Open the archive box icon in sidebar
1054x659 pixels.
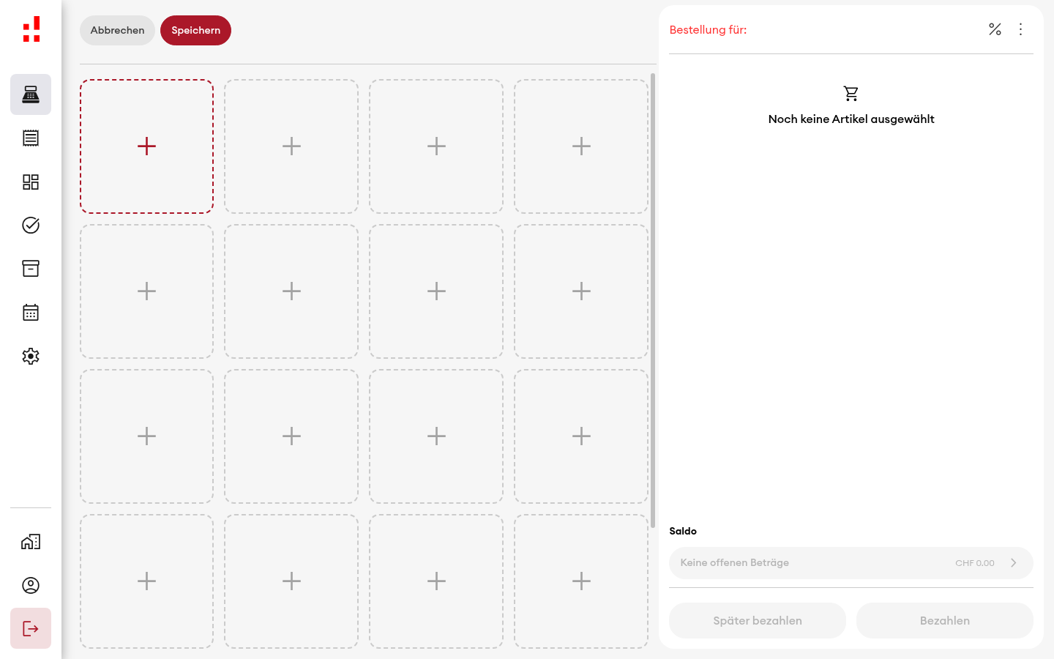[x=31, y=269]
